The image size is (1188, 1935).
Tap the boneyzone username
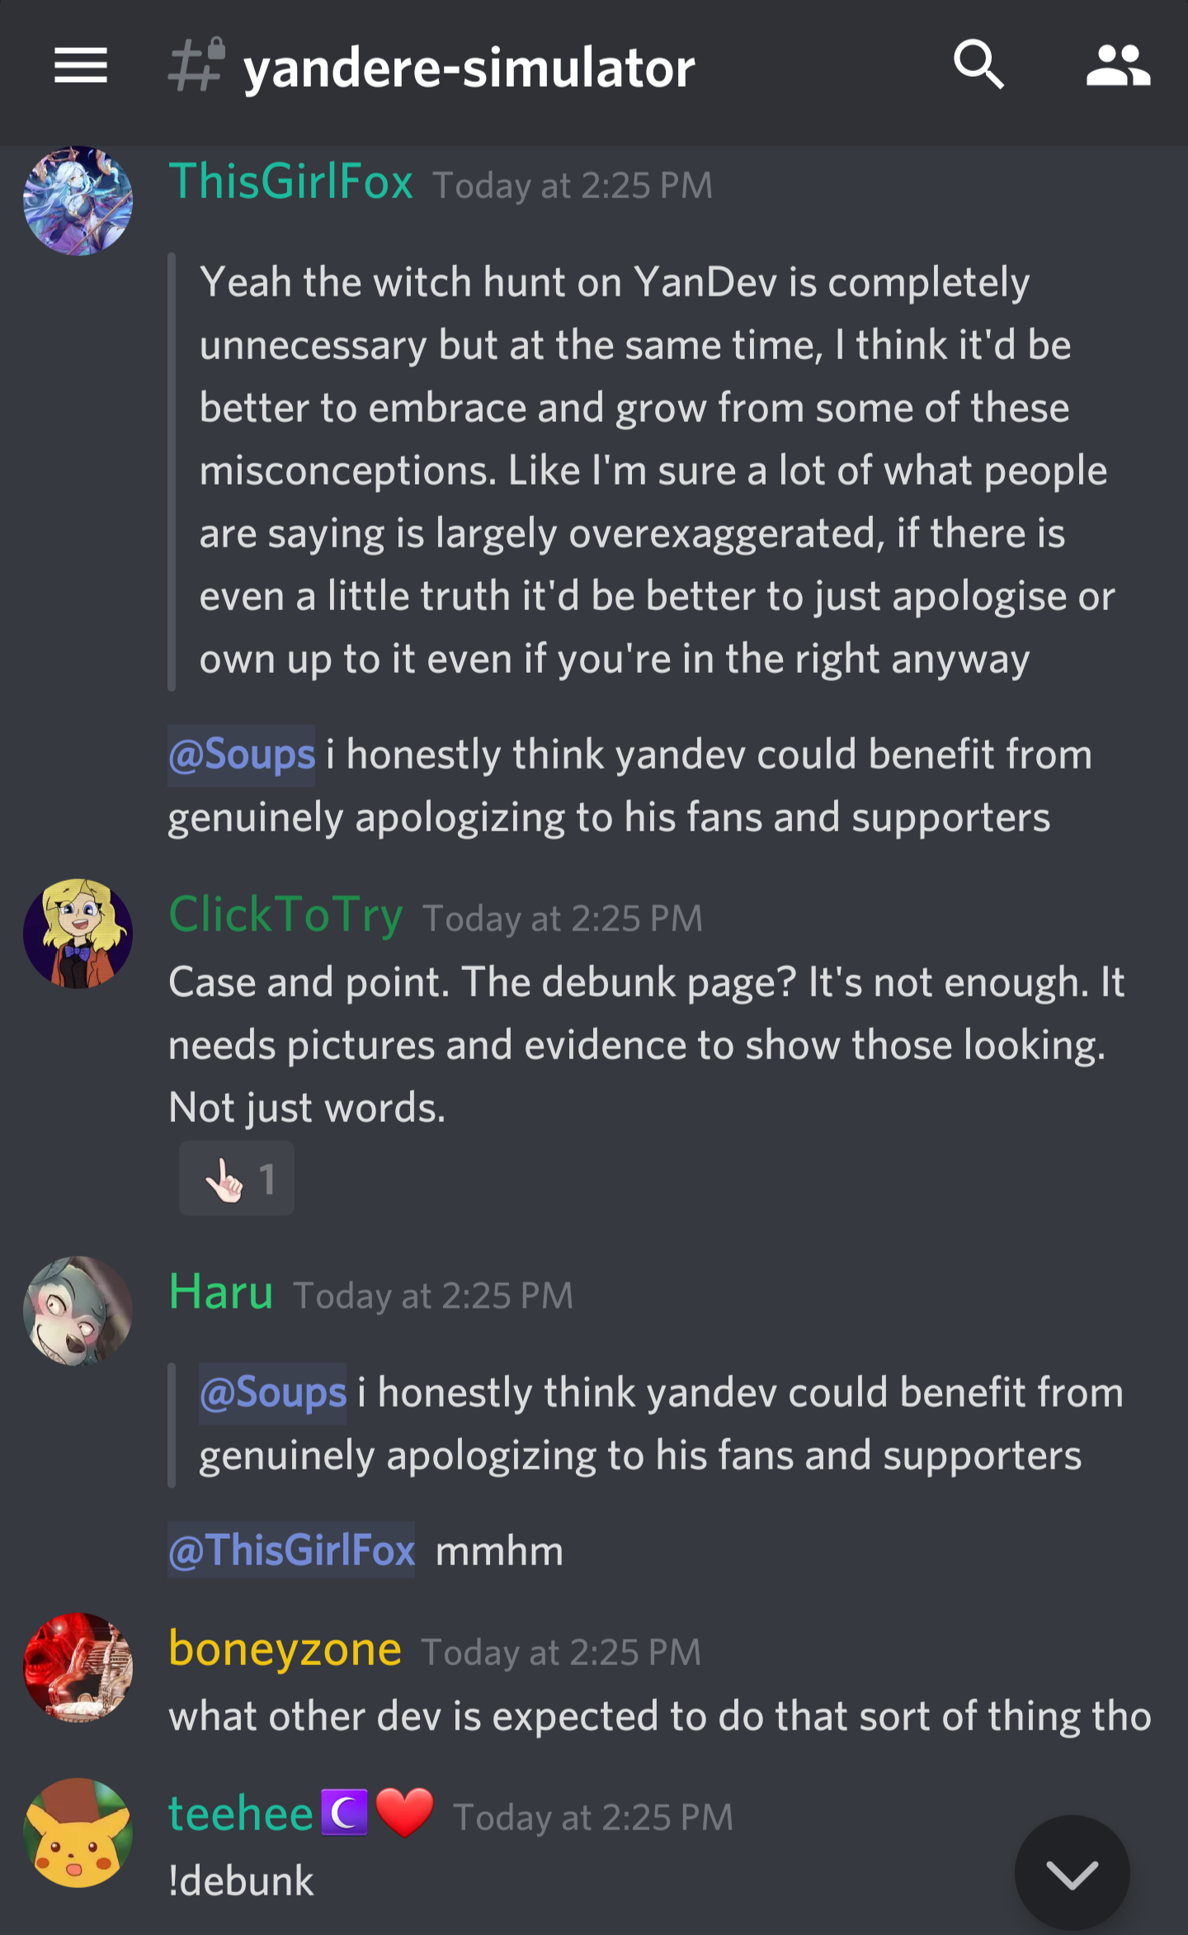click(285, 1649)
